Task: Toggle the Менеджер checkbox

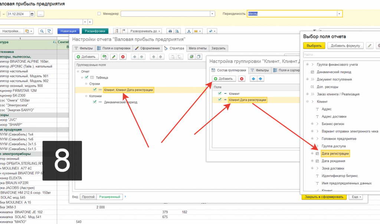Action: tap(99, 14)
